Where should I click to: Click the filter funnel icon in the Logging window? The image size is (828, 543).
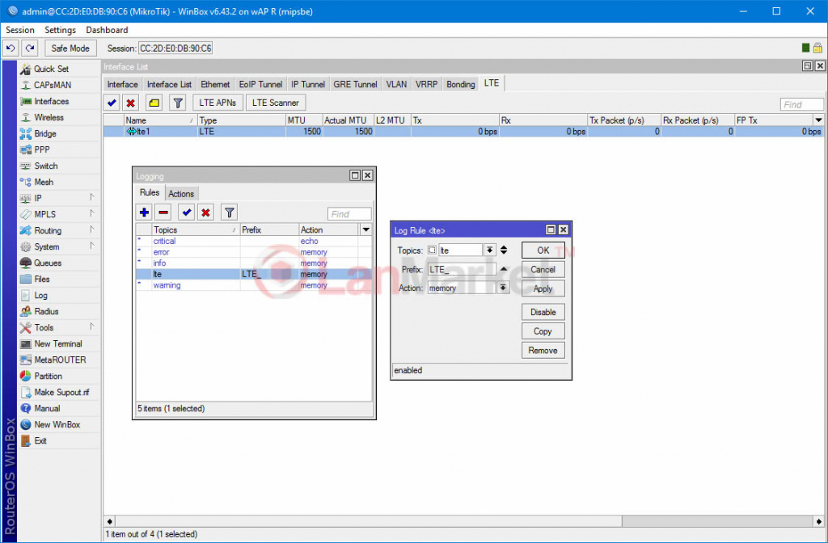point(230,213)
